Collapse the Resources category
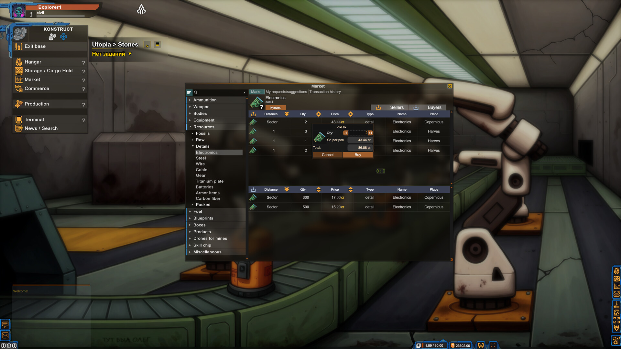This screenshot has width=621, height=349. pyautogui.click(x=191, y=127)
